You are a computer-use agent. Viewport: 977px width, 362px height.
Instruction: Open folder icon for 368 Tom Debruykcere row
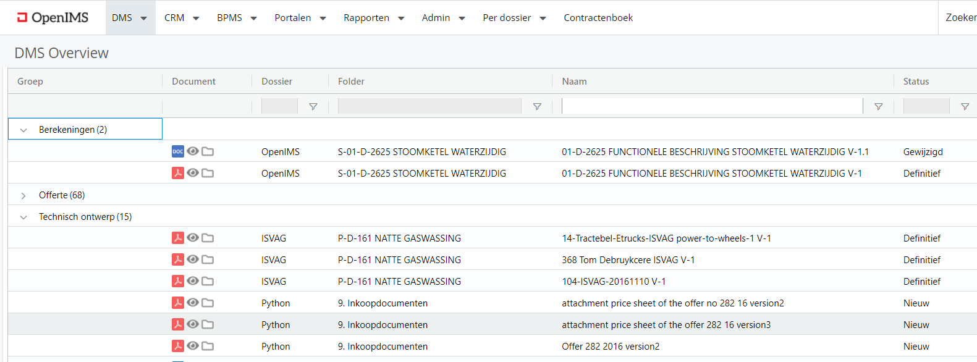(x=208, y=259)
